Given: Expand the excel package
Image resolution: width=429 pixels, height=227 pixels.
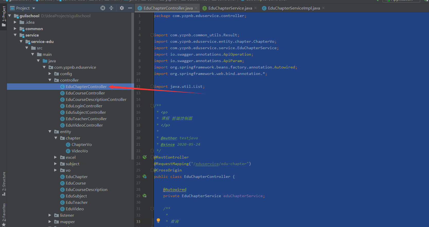Looking at the screenshot, I should click(x=56, y=157).
